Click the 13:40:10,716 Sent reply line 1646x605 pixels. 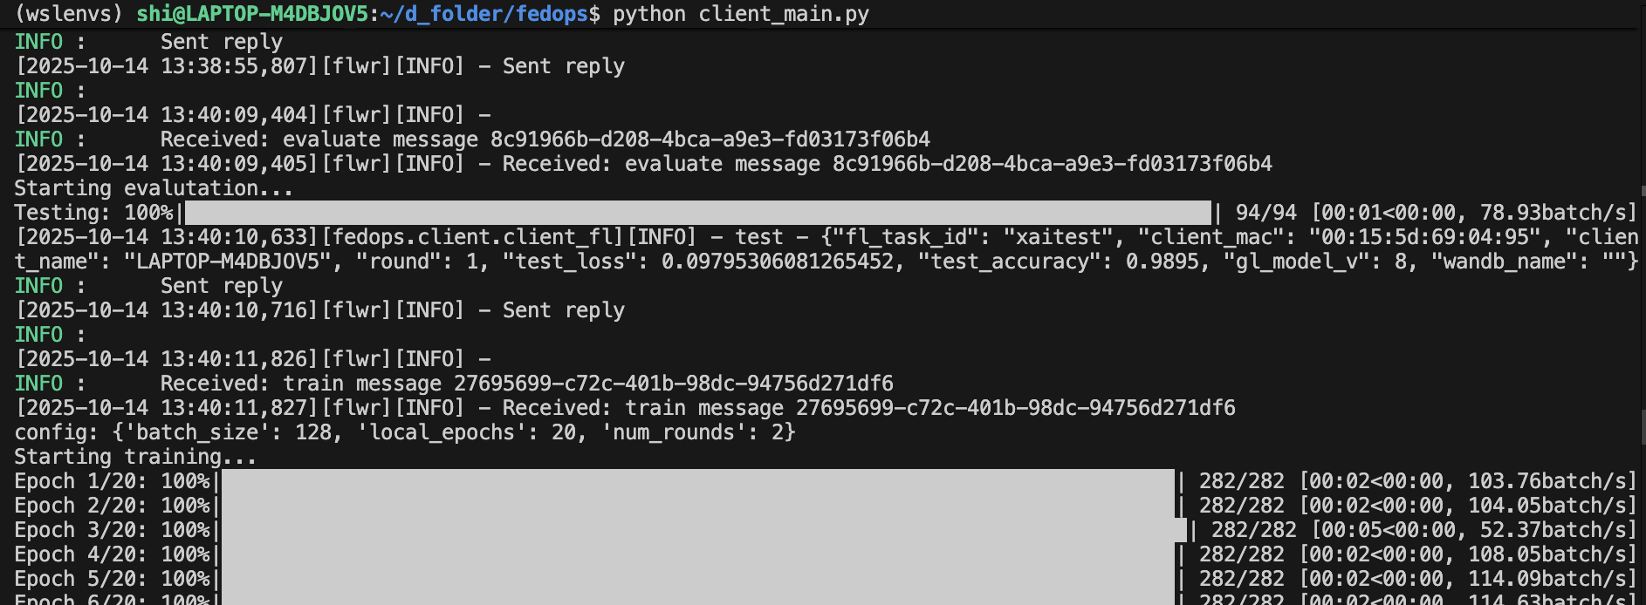point(319,310)
